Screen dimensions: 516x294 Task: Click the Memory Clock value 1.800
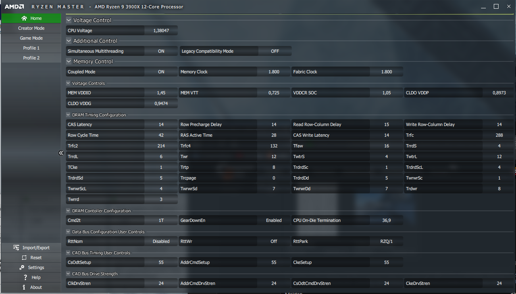coord(274,72)
